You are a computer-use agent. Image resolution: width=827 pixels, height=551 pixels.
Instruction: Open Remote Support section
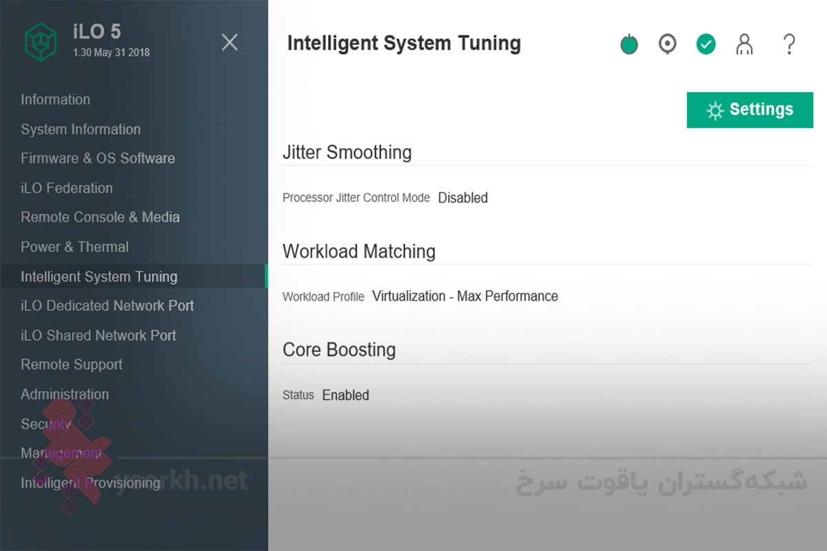[x=72, y=365]
